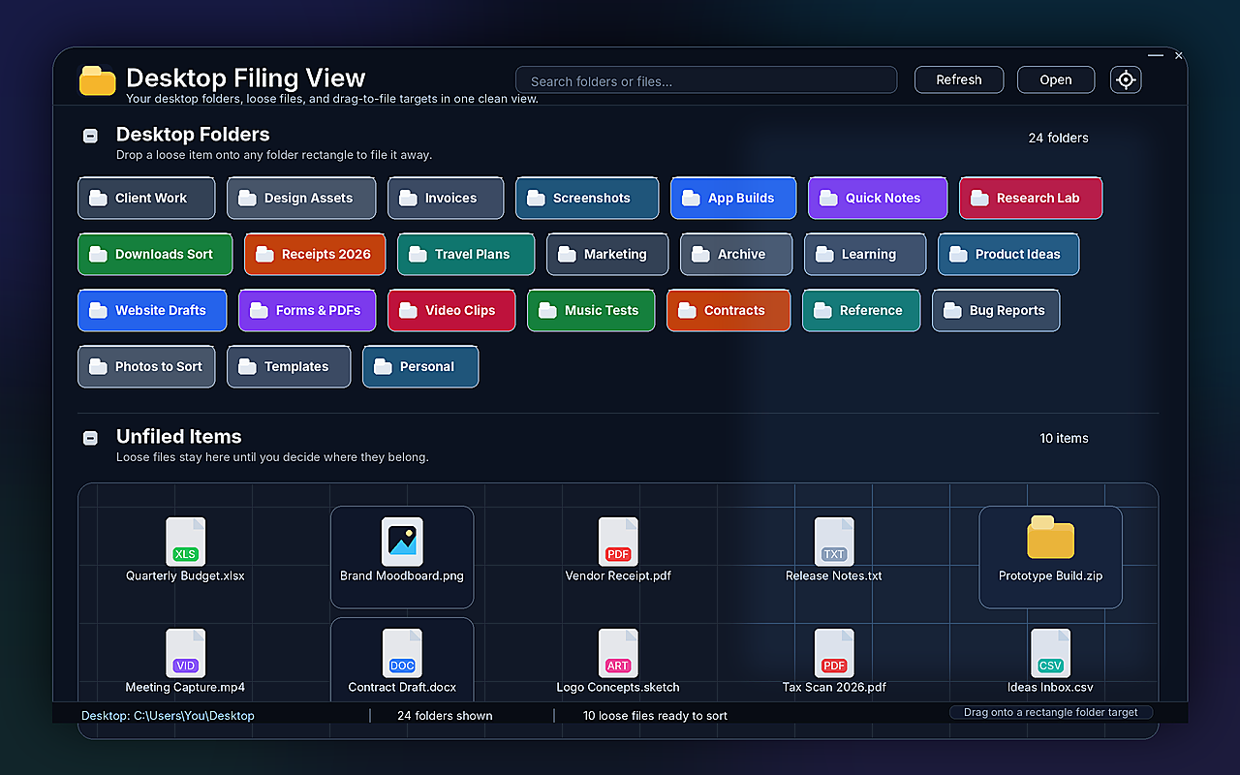Click the Bug Reports folder
The width and height of the screenshot is (1240, 775).
pyautogui.click(x=996, y=310)
